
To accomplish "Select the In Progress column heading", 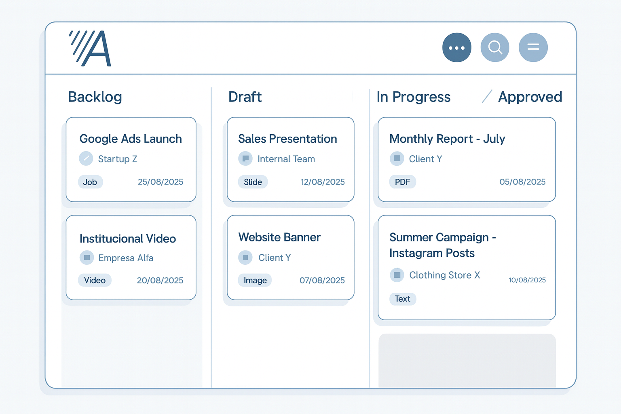I will [413, 97].
